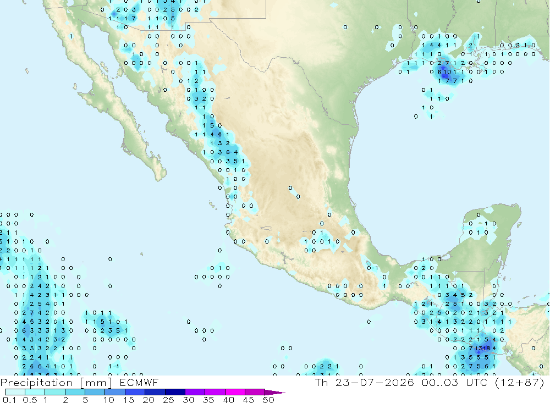Click the "1318" precipitation value over Central America
The image size is (550, 403).
[483, 348]
